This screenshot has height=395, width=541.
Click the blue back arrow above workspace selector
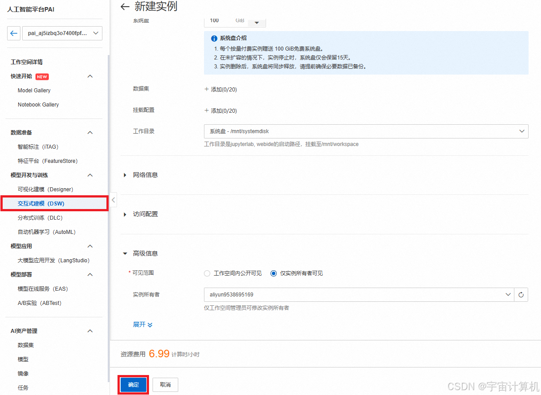(13, 33)
